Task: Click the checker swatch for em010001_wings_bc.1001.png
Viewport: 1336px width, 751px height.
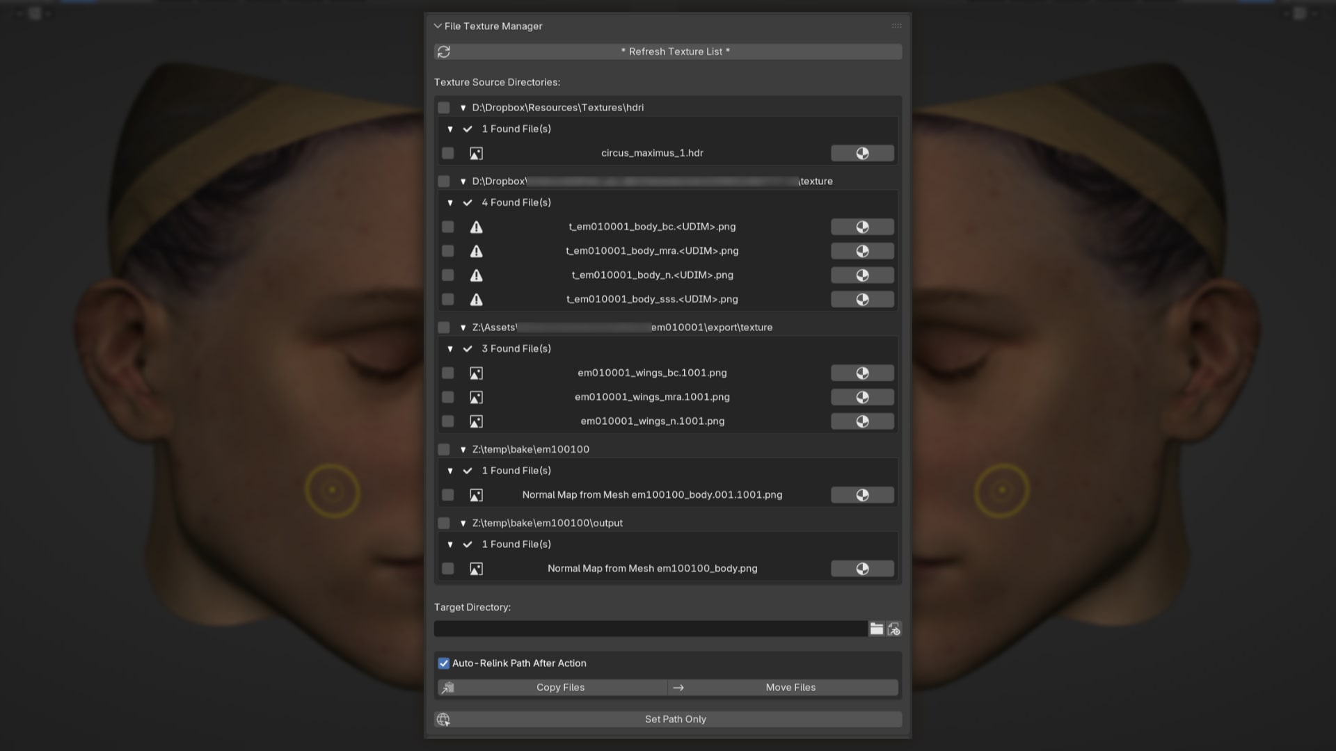Action: 862,373
